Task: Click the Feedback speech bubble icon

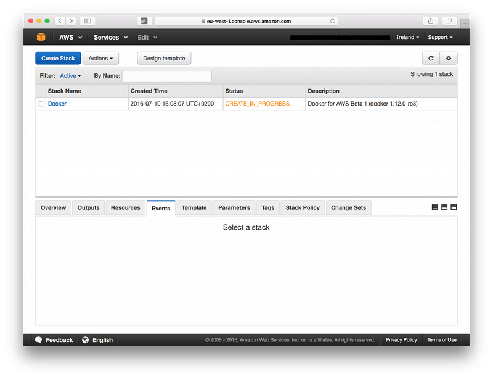Action: 39,340
